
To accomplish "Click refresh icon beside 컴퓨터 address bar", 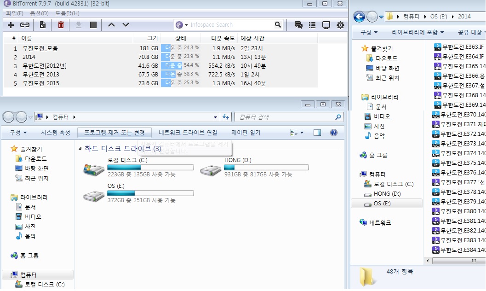I will (226, 117).
